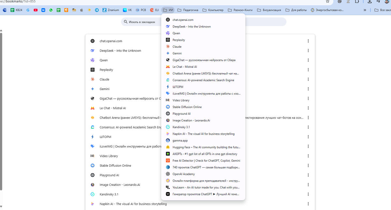The width and height of the screenshot is (391, 210).
Task: Open three-dot menu for Video Library row
Action: [x=308, y=156]
